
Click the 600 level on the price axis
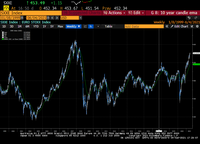[195, 45]
